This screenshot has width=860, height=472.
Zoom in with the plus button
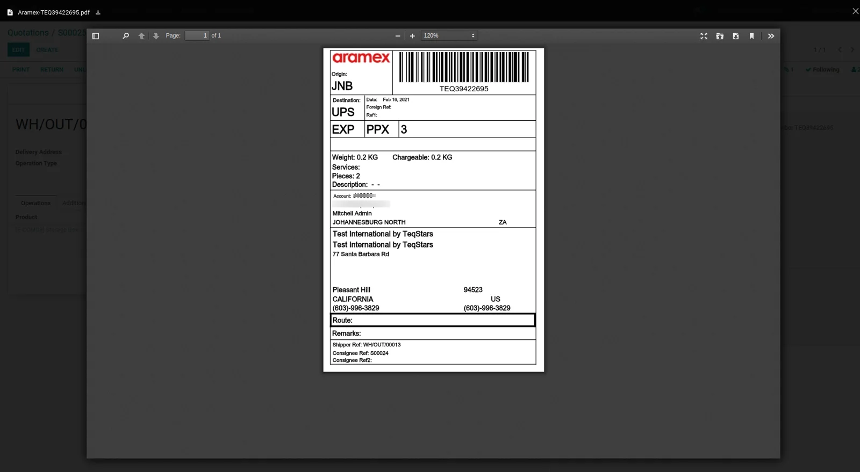pos(412,36)
